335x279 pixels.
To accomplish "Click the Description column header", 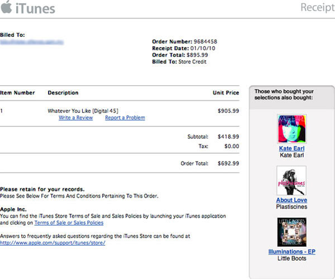I will coord(63,92).
